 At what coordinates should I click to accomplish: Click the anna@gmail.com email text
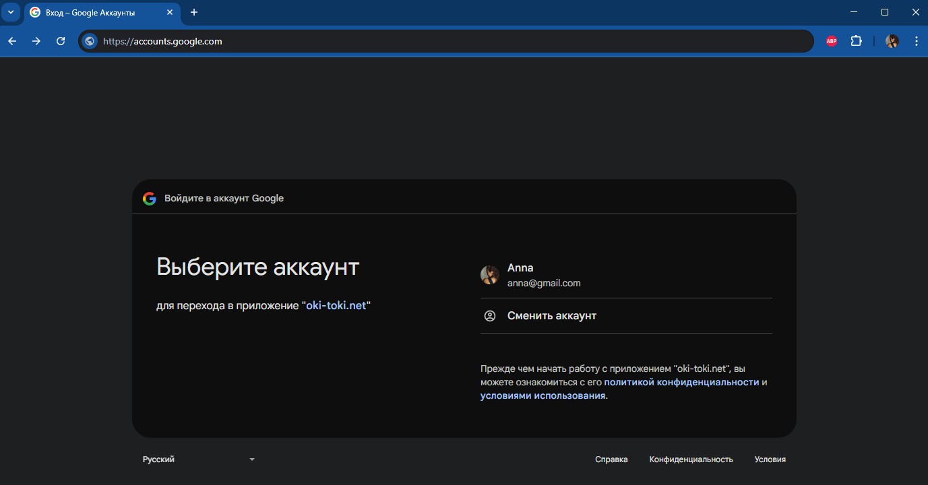[x=544, y=283]
